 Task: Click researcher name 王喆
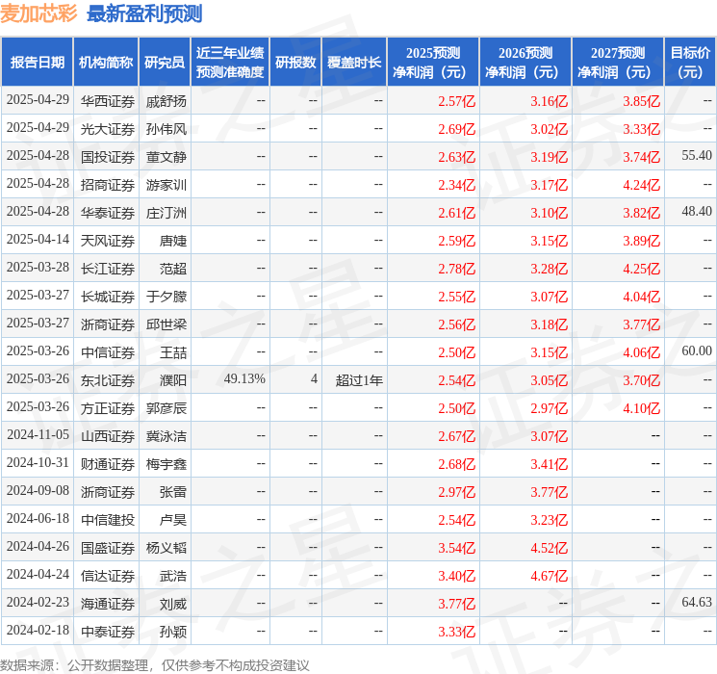pyautogui.click(x=173, y=352)
